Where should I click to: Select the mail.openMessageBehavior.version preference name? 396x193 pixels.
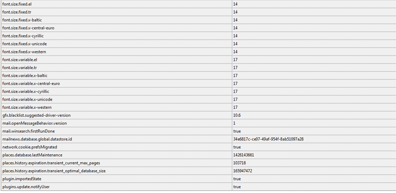[x=34, y=123]
